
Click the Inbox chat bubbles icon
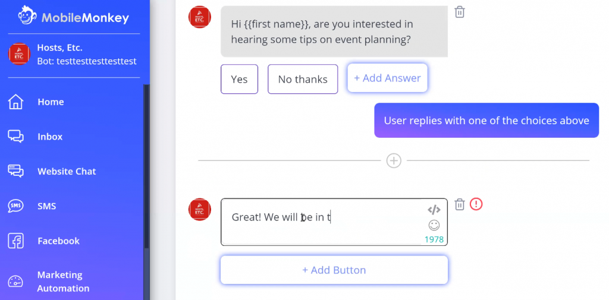tap(16, 137)
